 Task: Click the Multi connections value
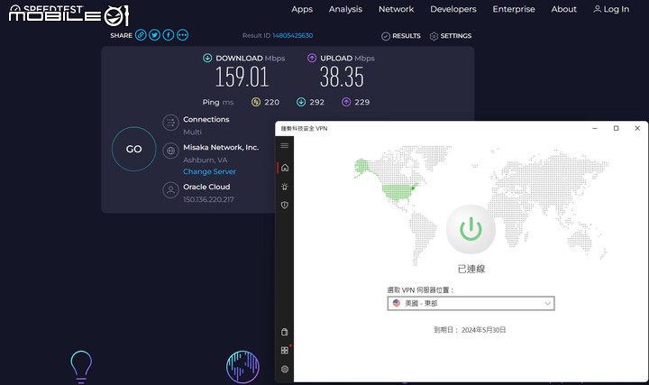[x=193, y=132]
